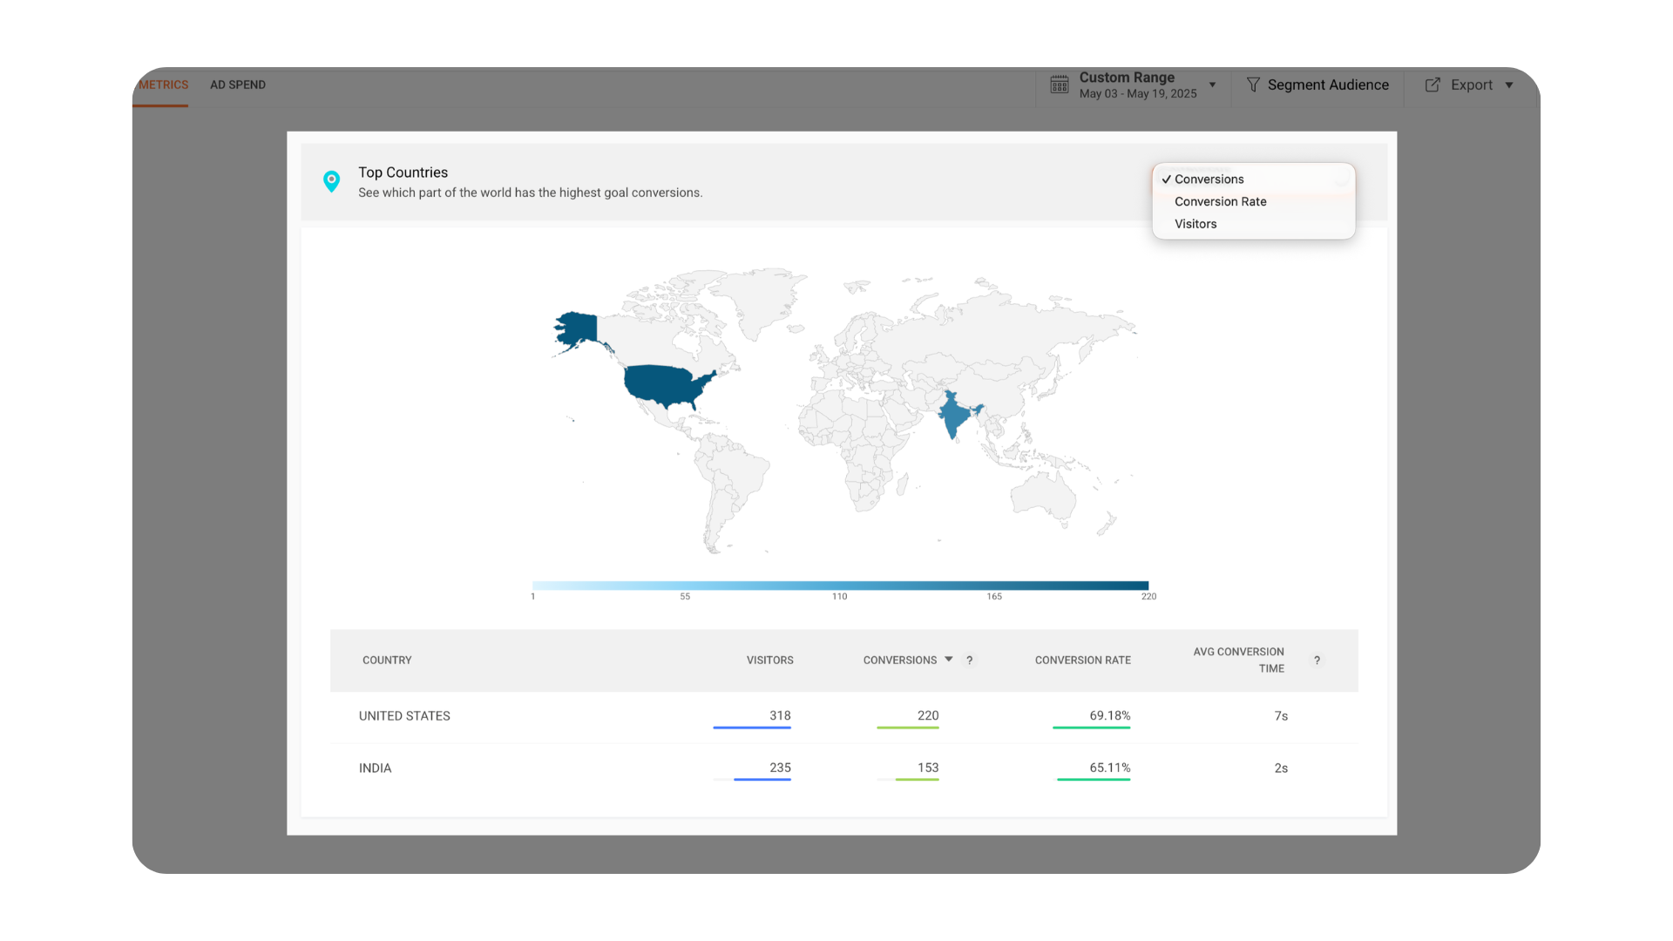Screen dimensions: 1673x941
Task: Open the Export dropdown arrow
Action: coord(1509,85)
